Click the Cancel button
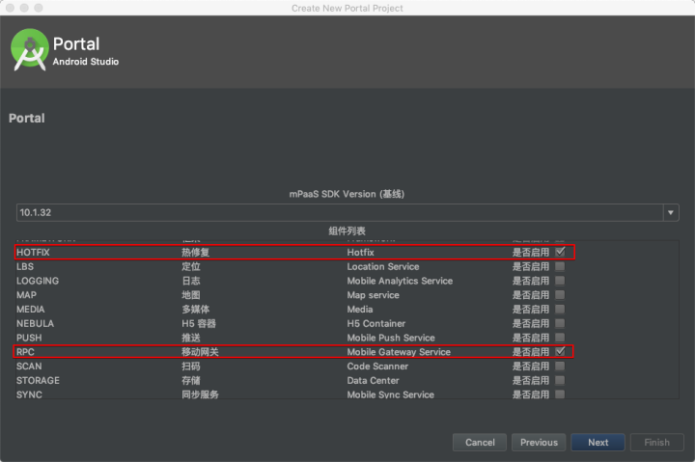 tap(480, 442)
